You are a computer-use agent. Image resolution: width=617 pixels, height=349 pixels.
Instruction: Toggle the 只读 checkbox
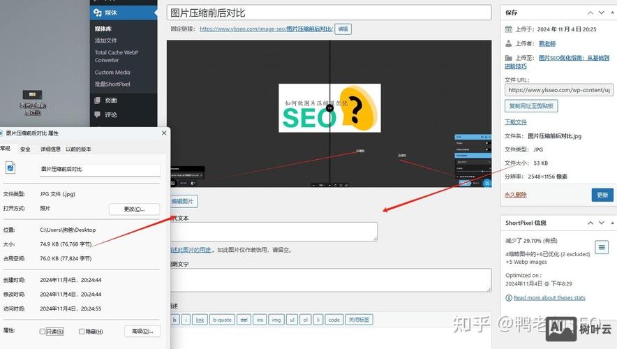point(42,332)
